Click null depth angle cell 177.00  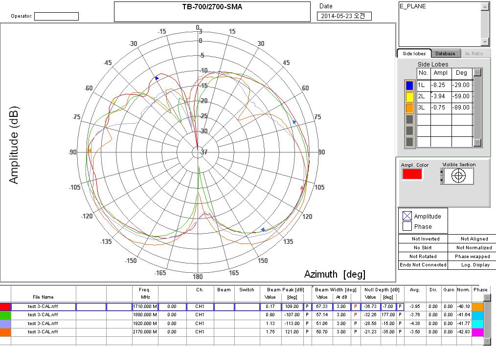pyautogui.click(x=388, y=315)
